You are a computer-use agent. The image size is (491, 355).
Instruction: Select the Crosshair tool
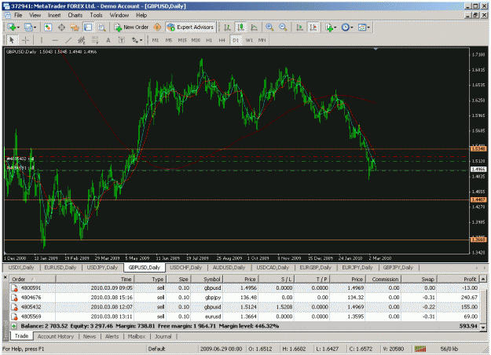pos(25,40)
